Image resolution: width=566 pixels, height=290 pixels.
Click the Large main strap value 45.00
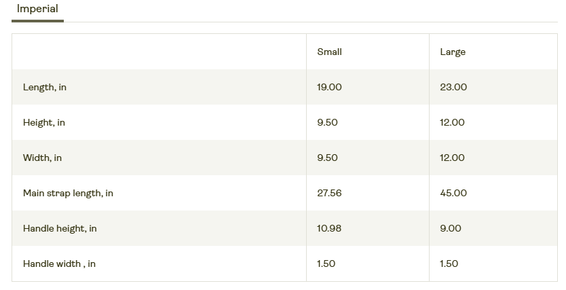tap(453, 194)
